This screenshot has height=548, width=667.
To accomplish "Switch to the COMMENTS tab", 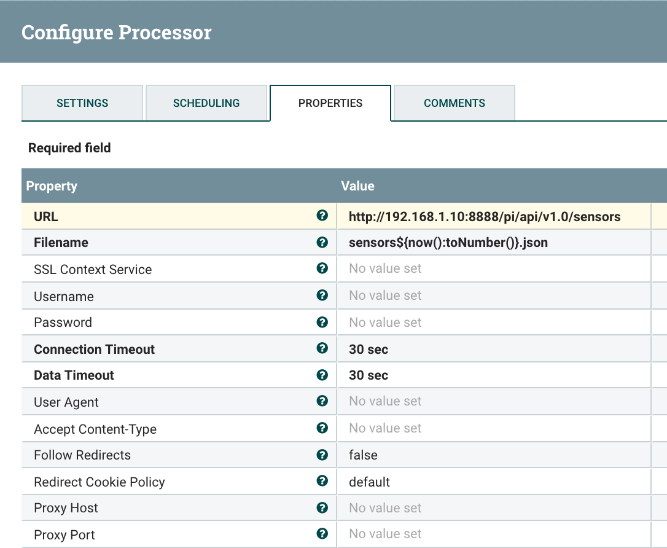I will tap(453, 103).
